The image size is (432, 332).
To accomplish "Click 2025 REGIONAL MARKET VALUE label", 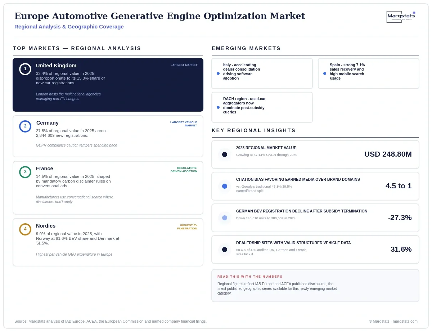I will [x=266, y=148].
